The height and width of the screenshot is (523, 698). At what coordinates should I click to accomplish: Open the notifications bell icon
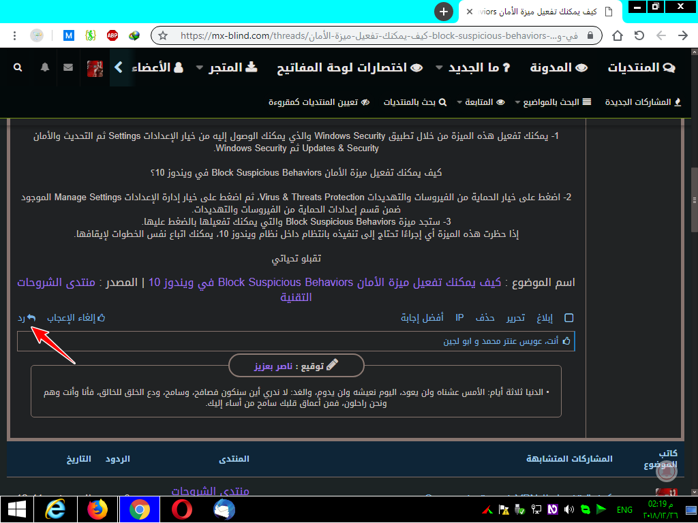pyautogui.click(x=45, y=67)
